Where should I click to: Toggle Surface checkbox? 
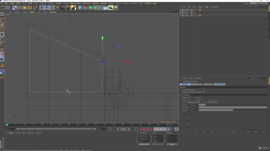[x=189, y=100]
